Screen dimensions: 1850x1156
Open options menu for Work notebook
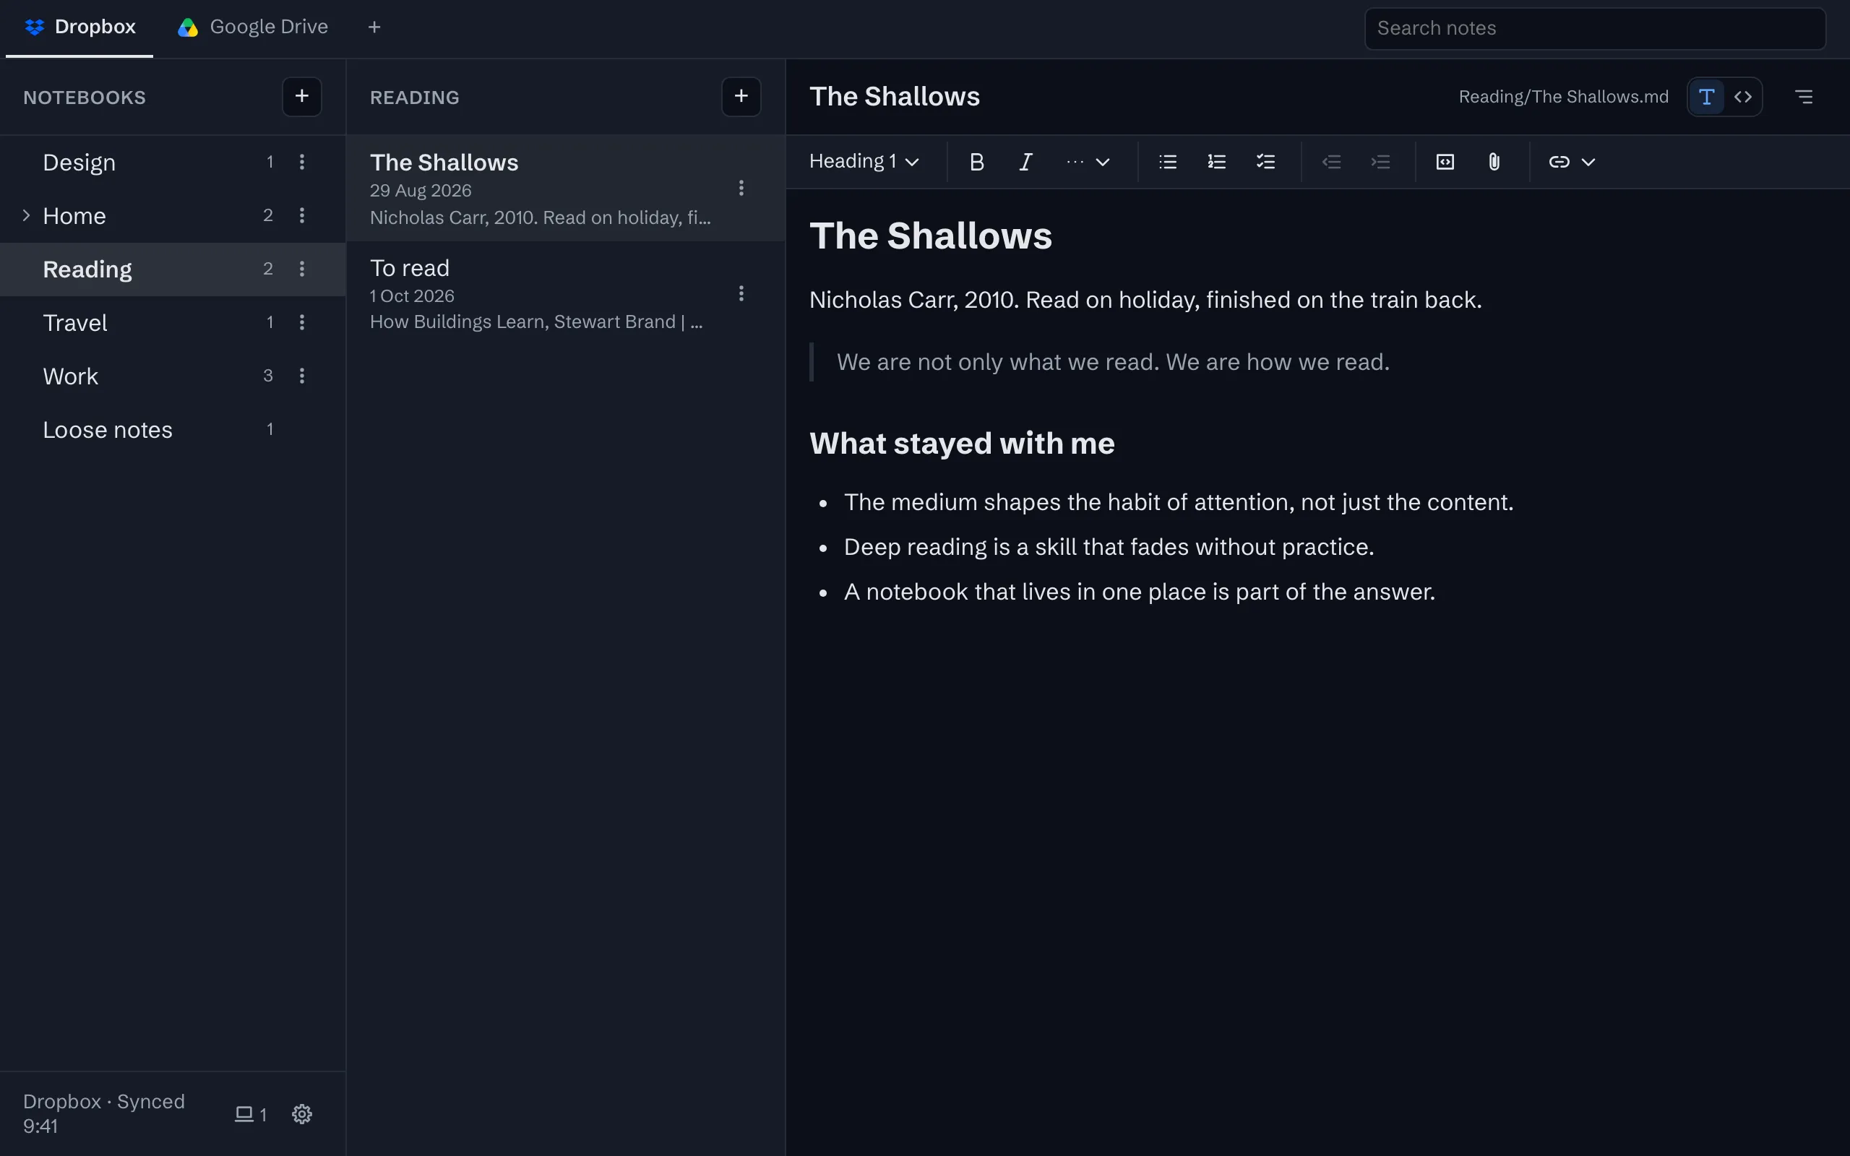tap(302, 376)
